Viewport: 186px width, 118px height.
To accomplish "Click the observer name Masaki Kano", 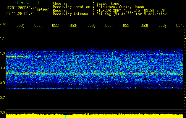I will (108, 4).
